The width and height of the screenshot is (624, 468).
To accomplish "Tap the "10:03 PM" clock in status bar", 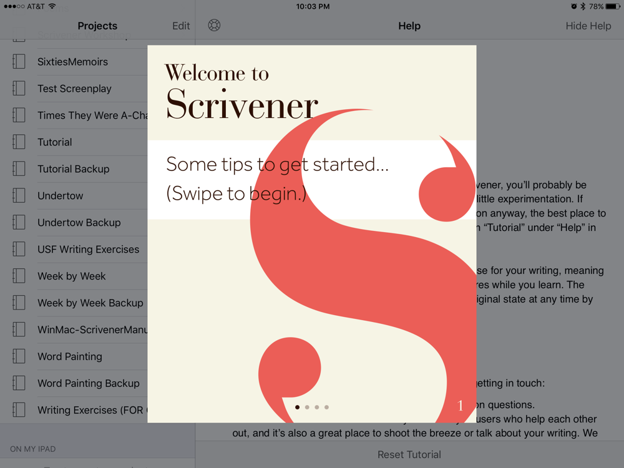I will point(313,6).
